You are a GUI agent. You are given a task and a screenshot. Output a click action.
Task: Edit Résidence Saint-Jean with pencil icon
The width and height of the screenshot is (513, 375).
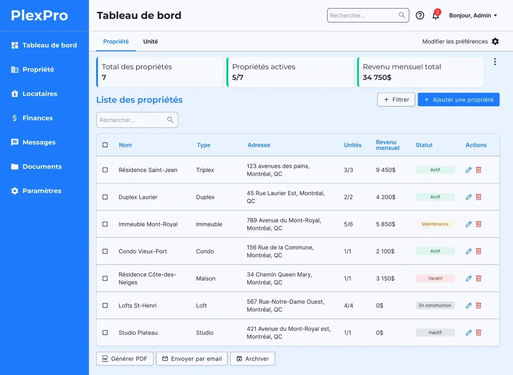coord(468,170)
